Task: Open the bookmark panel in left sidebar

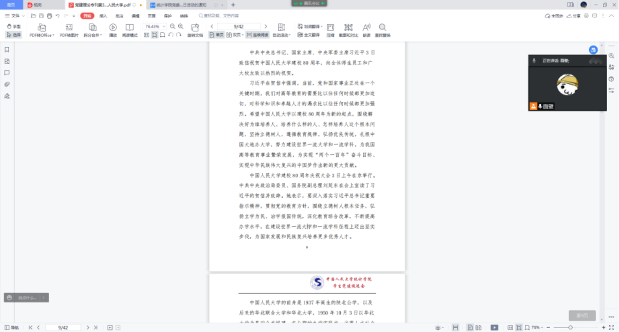Action: tap(7, 50)
